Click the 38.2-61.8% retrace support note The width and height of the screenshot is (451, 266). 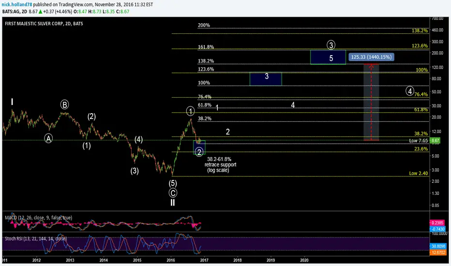pyautogui.click(x=220, y=164)
